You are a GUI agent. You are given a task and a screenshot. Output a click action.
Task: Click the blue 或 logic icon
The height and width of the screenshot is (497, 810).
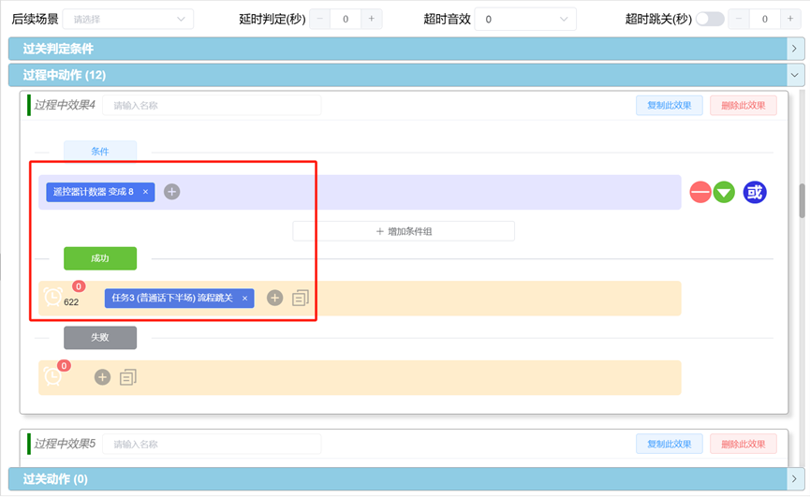point(755,193)
